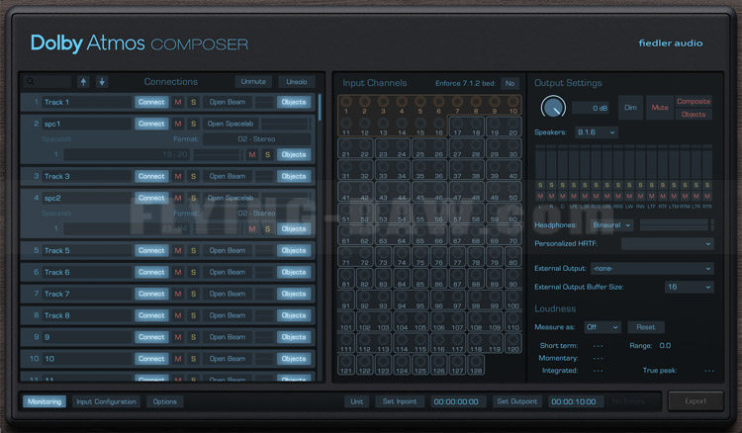Mute Track 5 connection
This screenshot has width=742, height=433.
[178, 250]
